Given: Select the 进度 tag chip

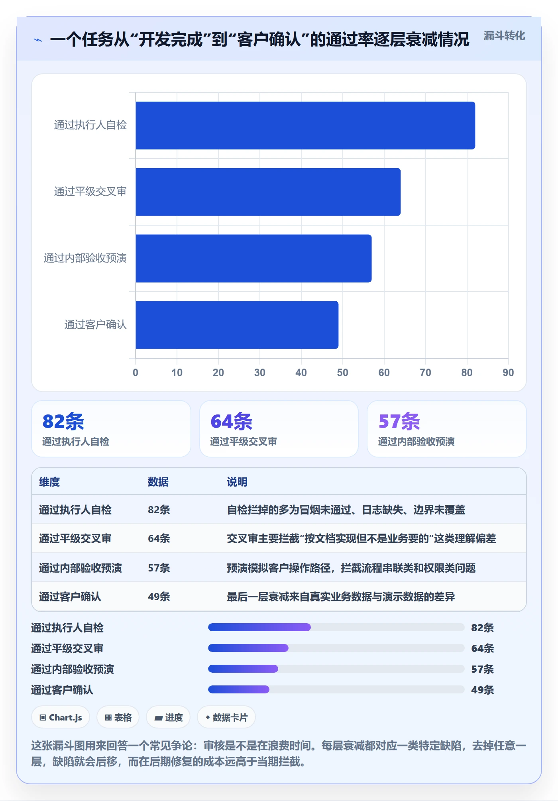Looking at the screenshot, I should (x=168, y=717).
